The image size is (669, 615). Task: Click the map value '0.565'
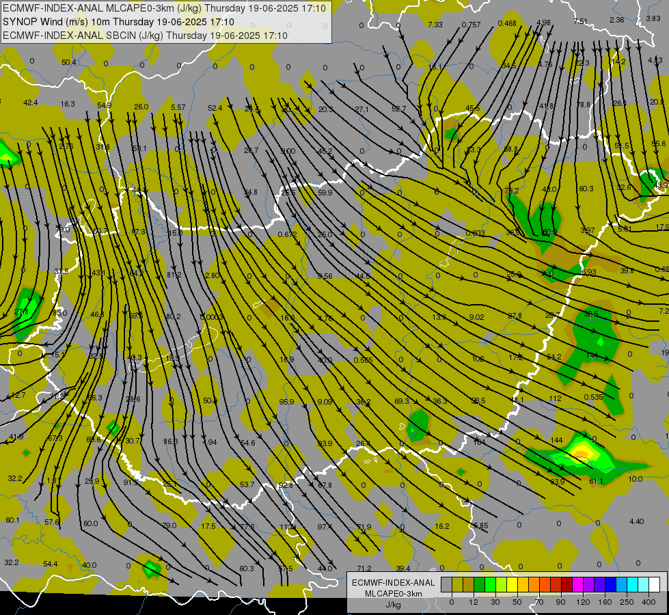[x=363, y=360]
